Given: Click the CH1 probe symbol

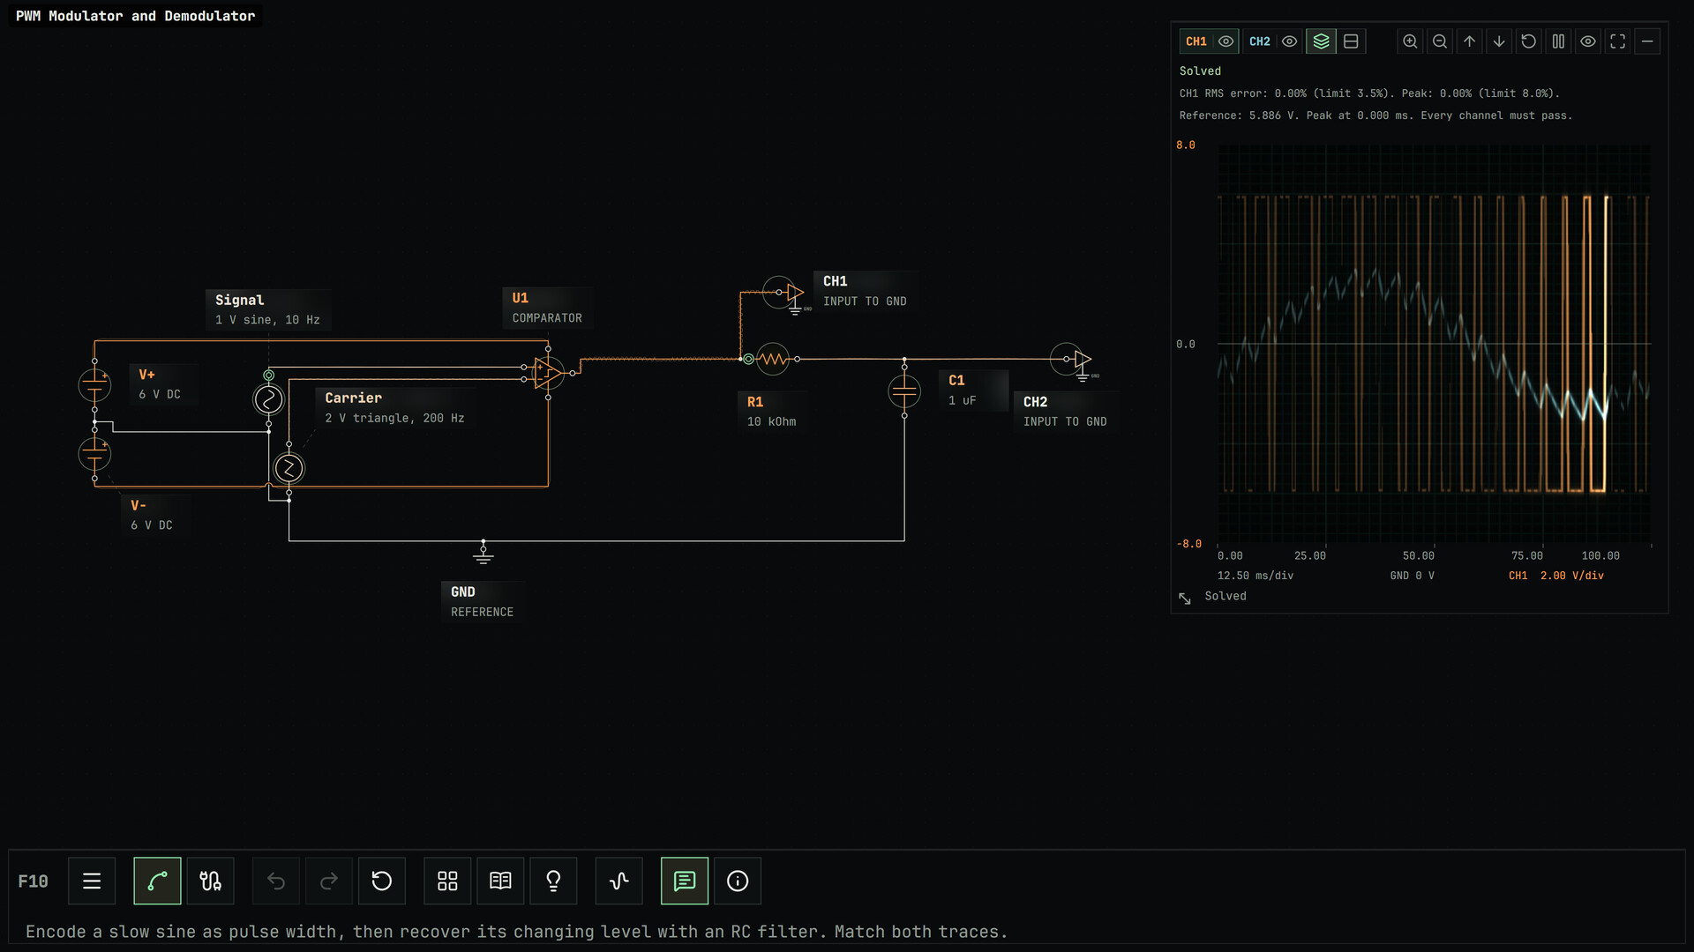Looking at the screenshot, I should point(785,293).
